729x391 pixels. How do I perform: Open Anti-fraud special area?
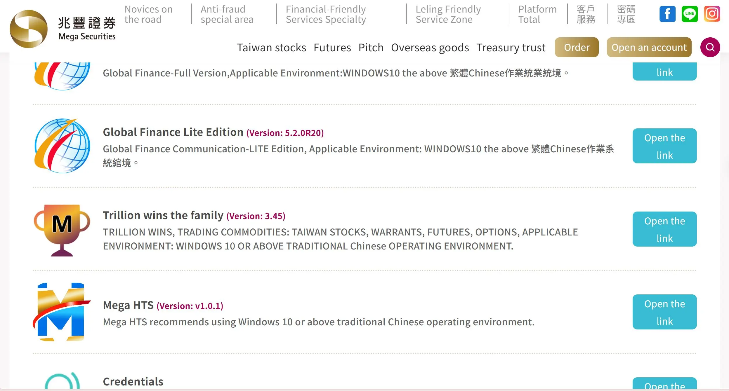click(x=227, y=14)
